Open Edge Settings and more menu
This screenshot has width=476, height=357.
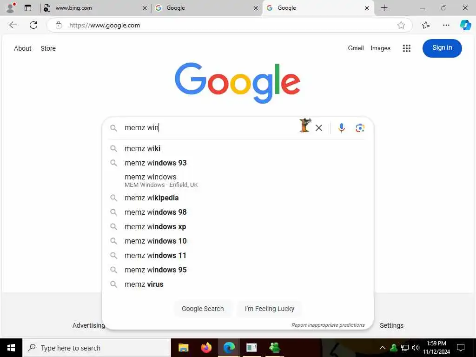[x=446, y=25]
